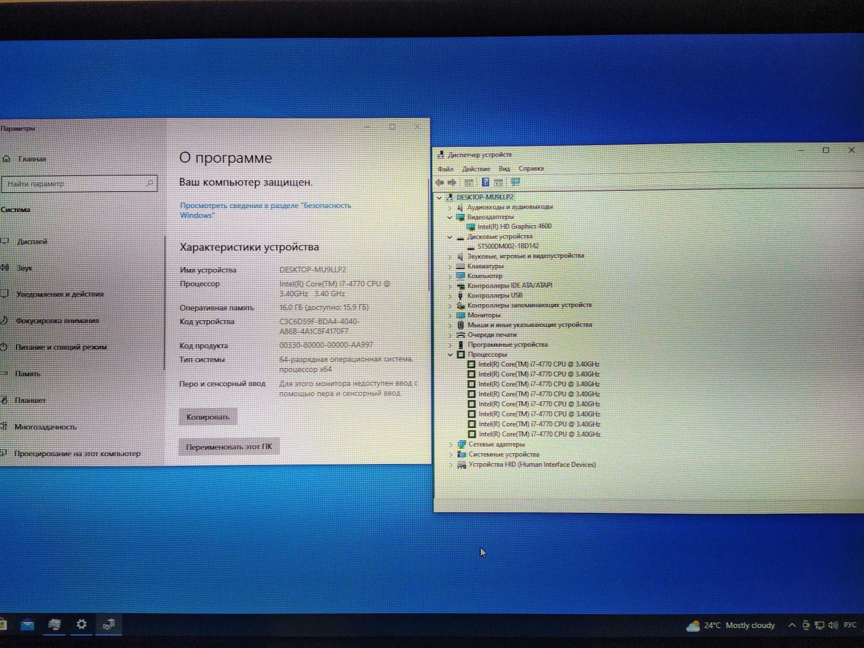Switch РУС input language in tray
This screenshot has height=648, width=864.
coord(850,625)
